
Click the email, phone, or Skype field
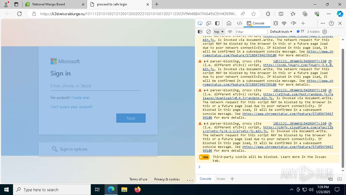pyautogui.click(x=95, y=86)
